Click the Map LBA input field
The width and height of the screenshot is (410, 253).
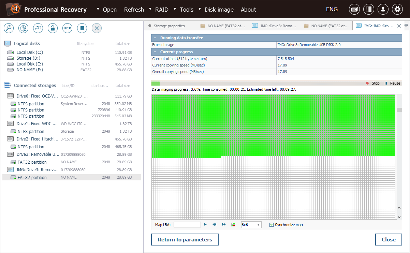tap(187, 225)
